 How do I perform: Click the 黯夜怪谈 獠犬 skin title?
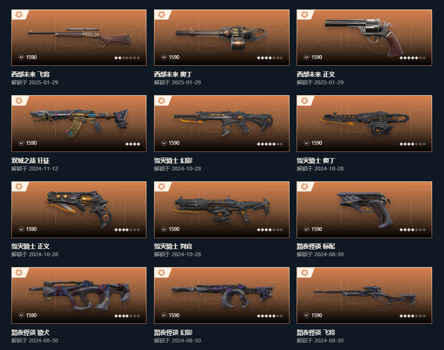point(31,332)
